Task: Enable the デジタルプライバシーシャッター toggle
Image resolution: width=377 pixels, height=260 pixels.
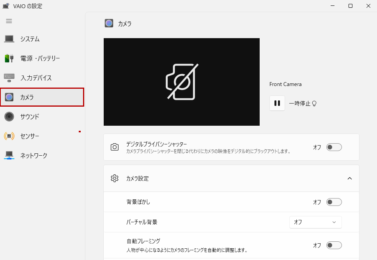Action: tap(334, 147)
